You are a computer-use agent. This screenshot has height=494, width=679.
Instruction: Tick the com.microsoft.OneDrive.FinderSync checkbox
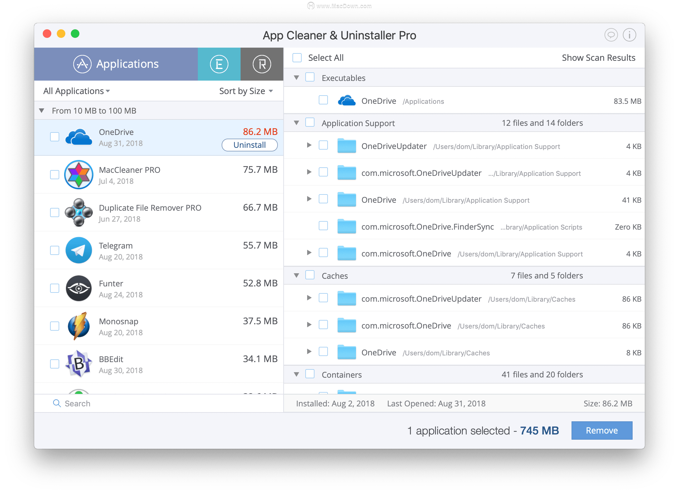coord(323,226)
